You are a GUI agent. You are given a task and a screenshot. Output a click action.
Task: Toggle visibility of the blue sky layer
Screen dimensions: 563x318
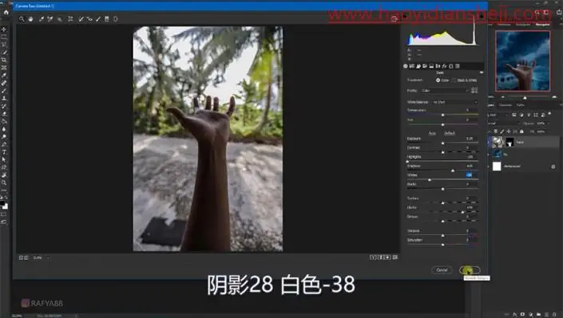click(x=489, y=155)
